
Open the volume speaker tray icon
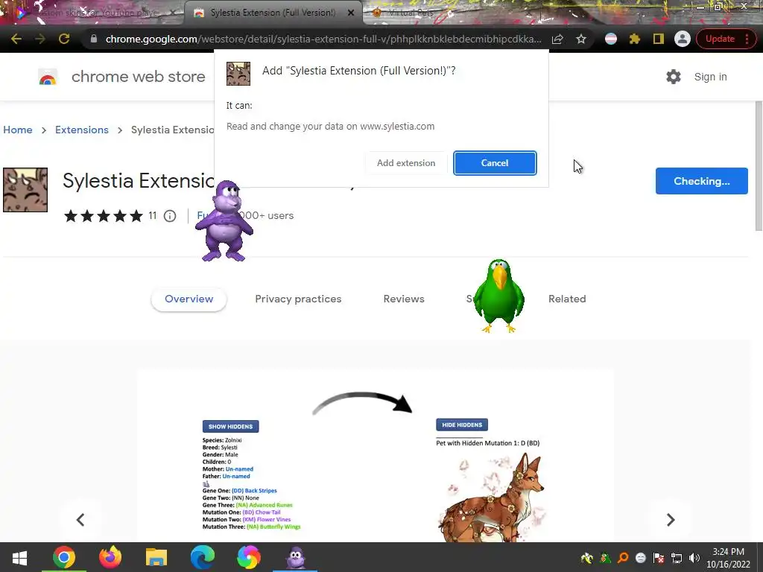coord(694,558)
